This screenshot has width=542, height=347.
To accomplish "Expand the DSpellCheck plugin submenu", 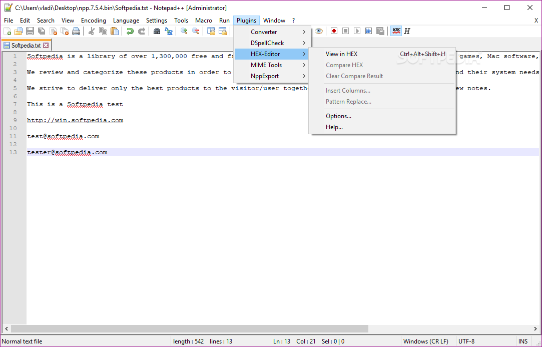I will (272, 43).
